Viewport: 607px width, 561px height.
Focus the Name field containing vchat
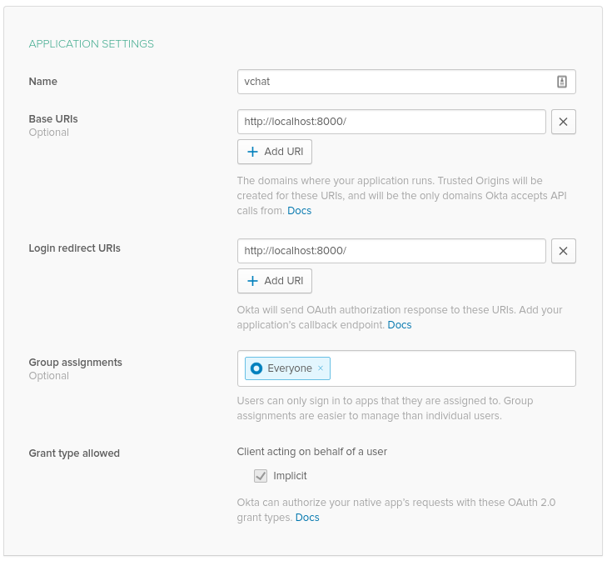point(391,82)
